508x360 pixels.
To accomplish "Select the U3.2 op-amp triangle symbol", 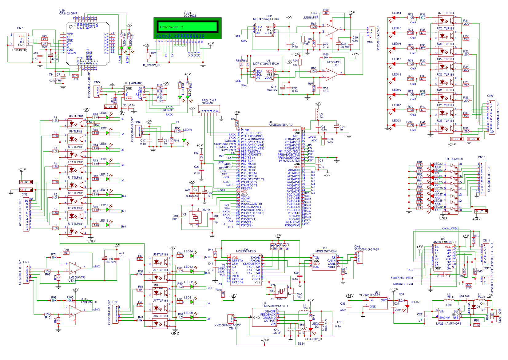I will coord(332,30).
